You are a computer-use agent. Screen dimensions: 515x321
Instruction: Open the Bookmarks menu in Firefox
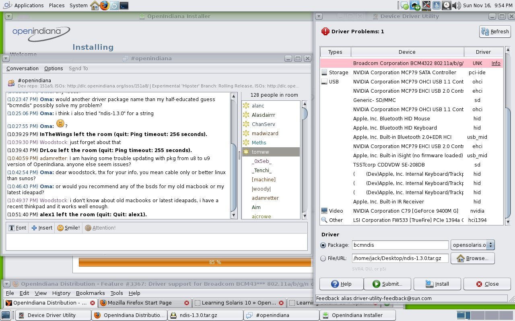[x=91, y=293]
